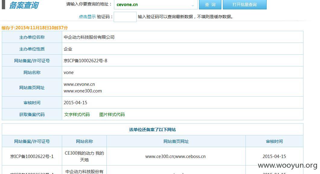Click the 网站首页网址 row label in the detail table
This screenshot has height=174, width=320.
click(x=32, y=88)
